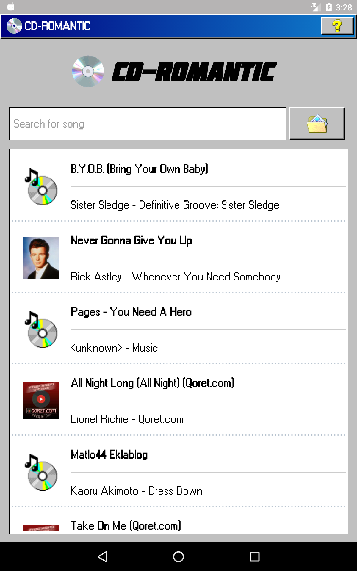357x571 pixels.
Task: Open the folder browse button
Action: pyautogui.click(x=317, y=123)
